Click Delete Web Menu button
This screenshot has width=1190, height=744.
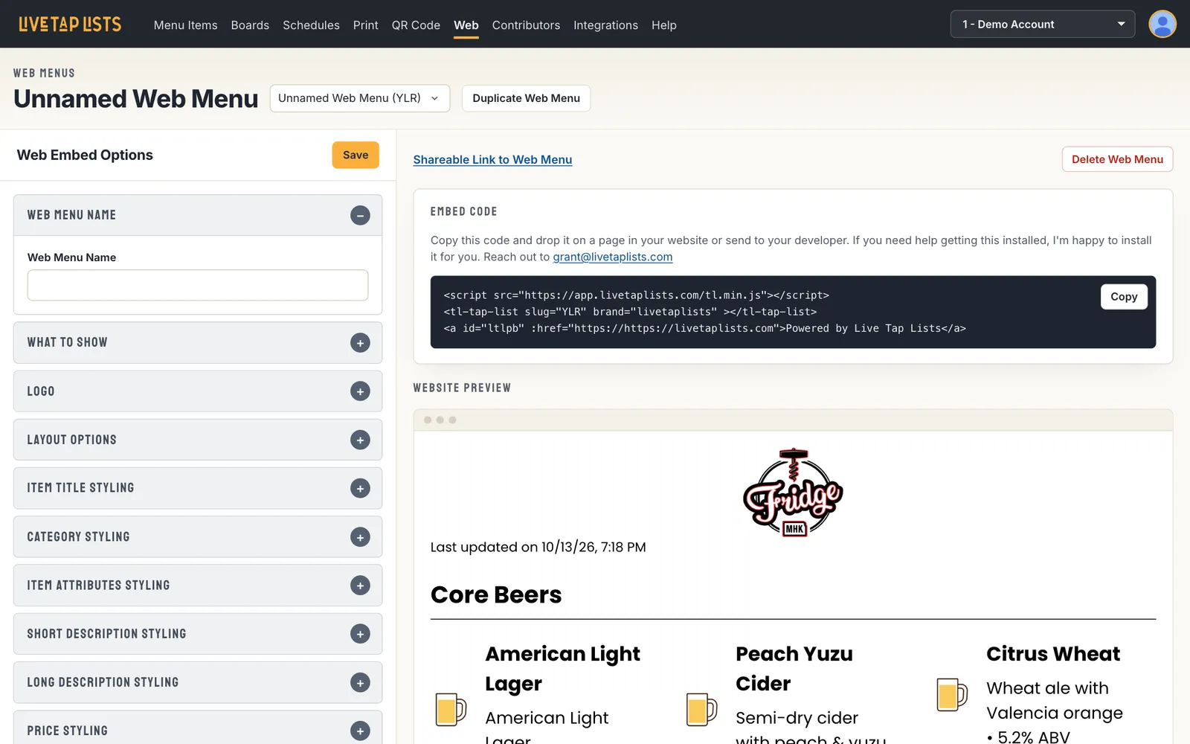pos(1117,159)
